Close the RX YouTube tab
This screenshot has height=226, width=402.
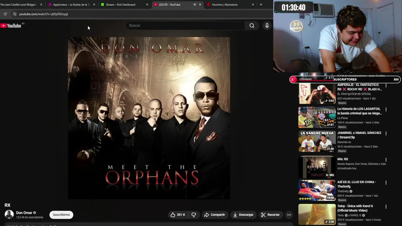[x=200, y=4]
